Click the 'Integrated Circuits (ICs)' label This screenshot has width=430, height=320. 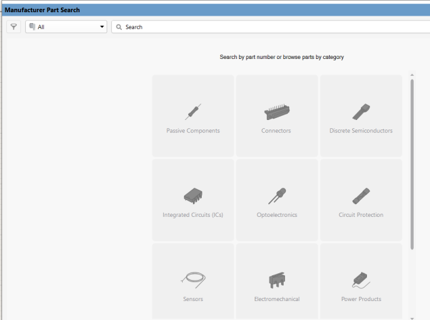(193, 215)
